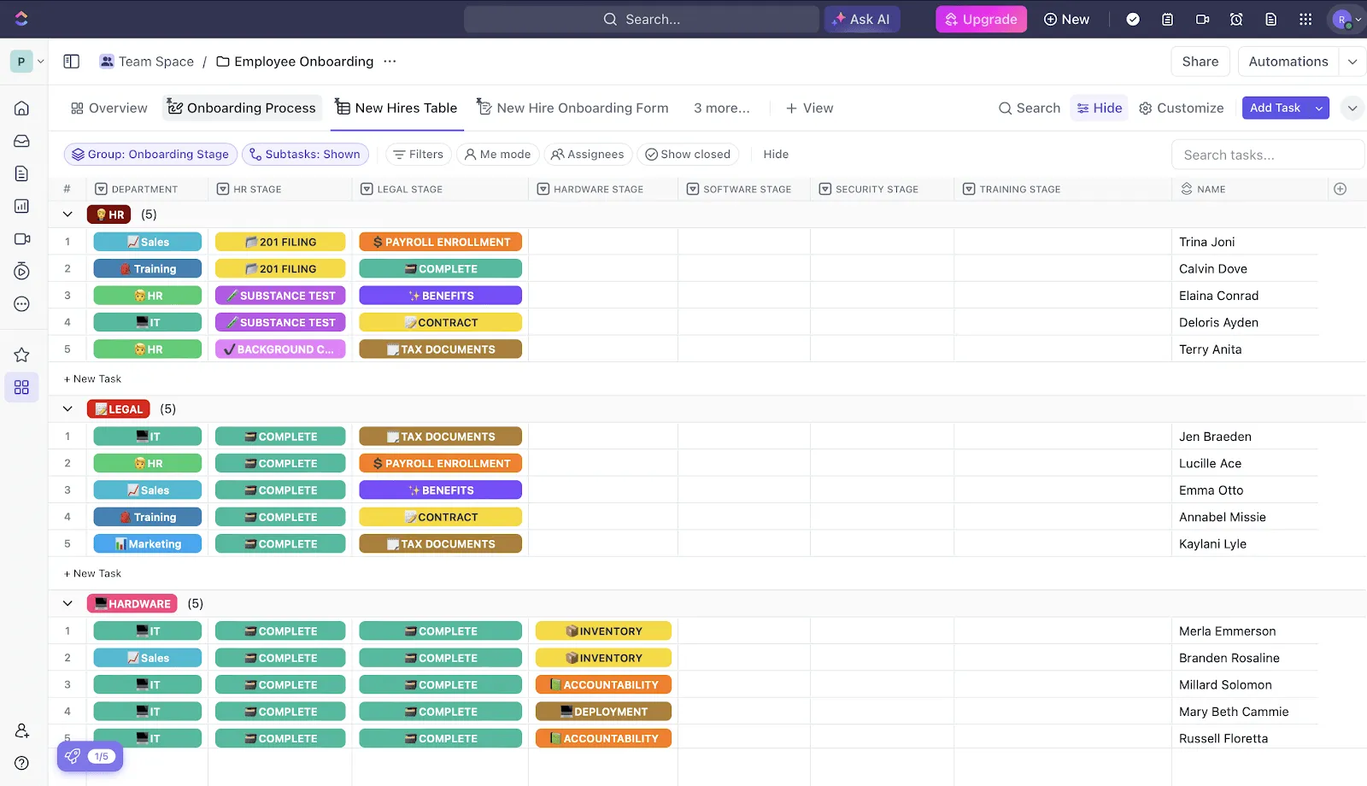Click the Share button
The width and height of the screenshot is (1367, 786).
coord(1200,62)
